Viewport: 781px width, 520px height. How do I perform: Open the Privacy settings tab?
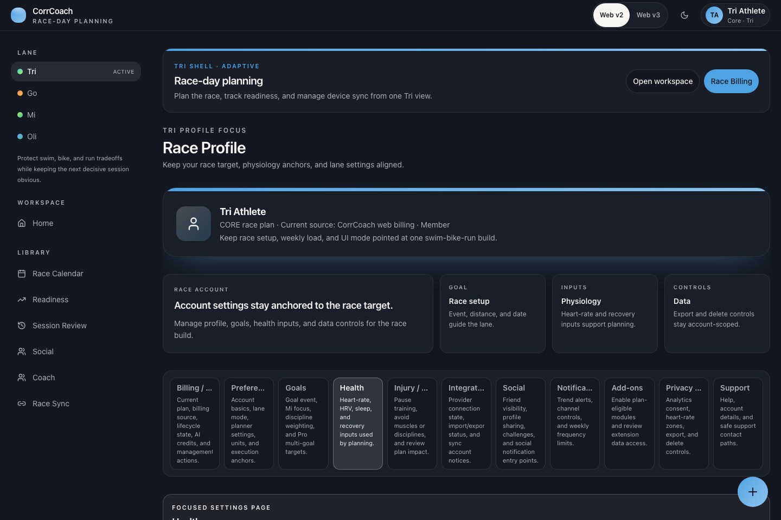tap(684, 424)
